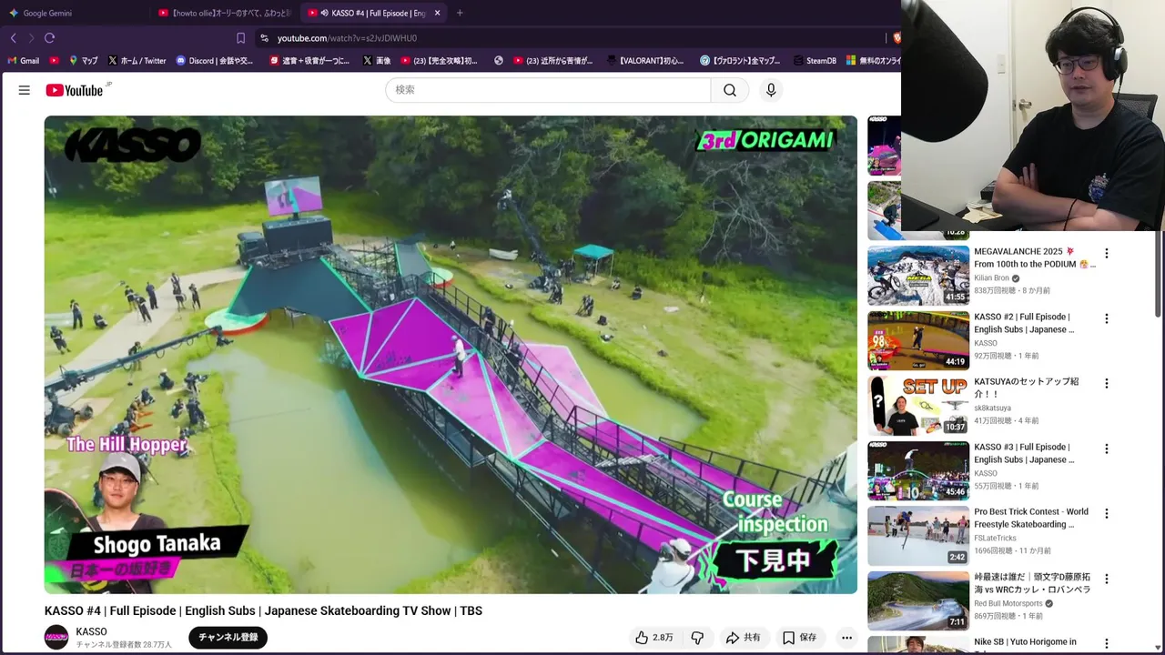The width and height of the screenshot is (1165, 655).
Task: Click the 2.8万 like count
Action: pyautogui.click(x=663, y=638)
